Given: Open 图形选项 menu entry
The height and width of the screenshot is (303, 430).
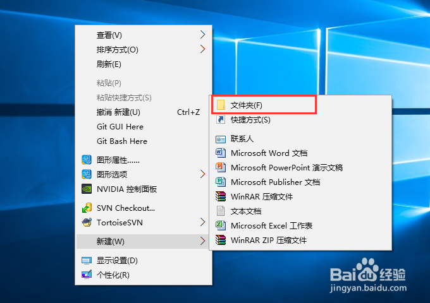Looking at the screenshot, I should (144, 174).
